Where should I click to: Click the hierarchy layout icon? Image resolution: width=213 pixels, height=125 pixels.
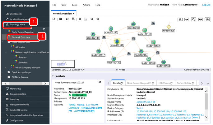(180, 19)
